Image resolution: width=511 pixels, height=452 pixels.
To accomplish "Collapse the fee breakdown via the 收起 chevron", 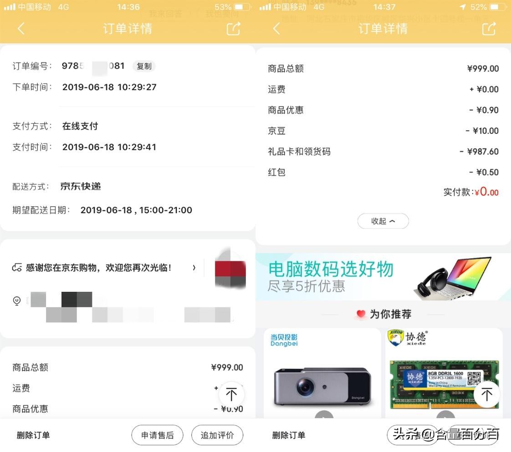I will pyautogui.click(x=383, y=221).
